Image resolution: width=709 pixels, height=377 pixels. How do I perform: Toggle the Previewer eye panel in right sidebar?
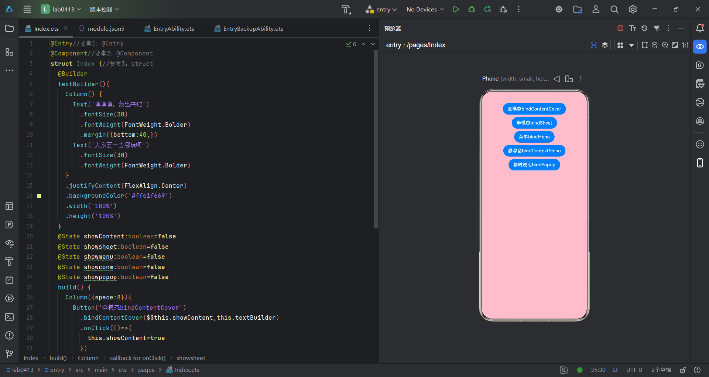700,47
